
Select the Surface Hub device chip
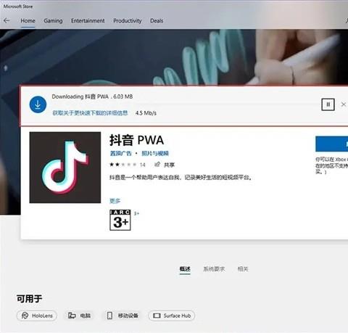tap(172, 316)
